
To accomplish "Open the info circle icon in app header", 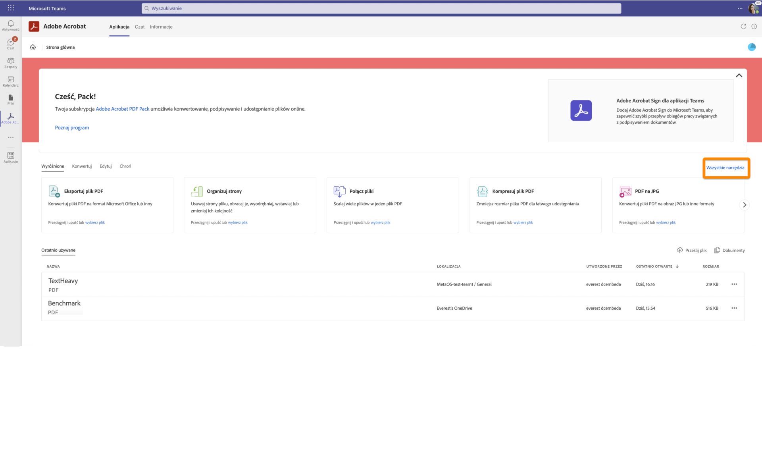I will (x=754, y=27).
